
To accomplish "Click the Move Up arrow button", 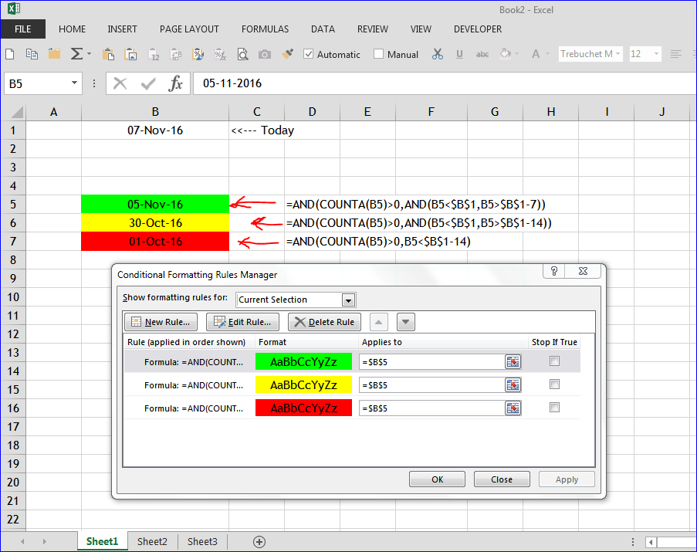I will pos(379,322).
